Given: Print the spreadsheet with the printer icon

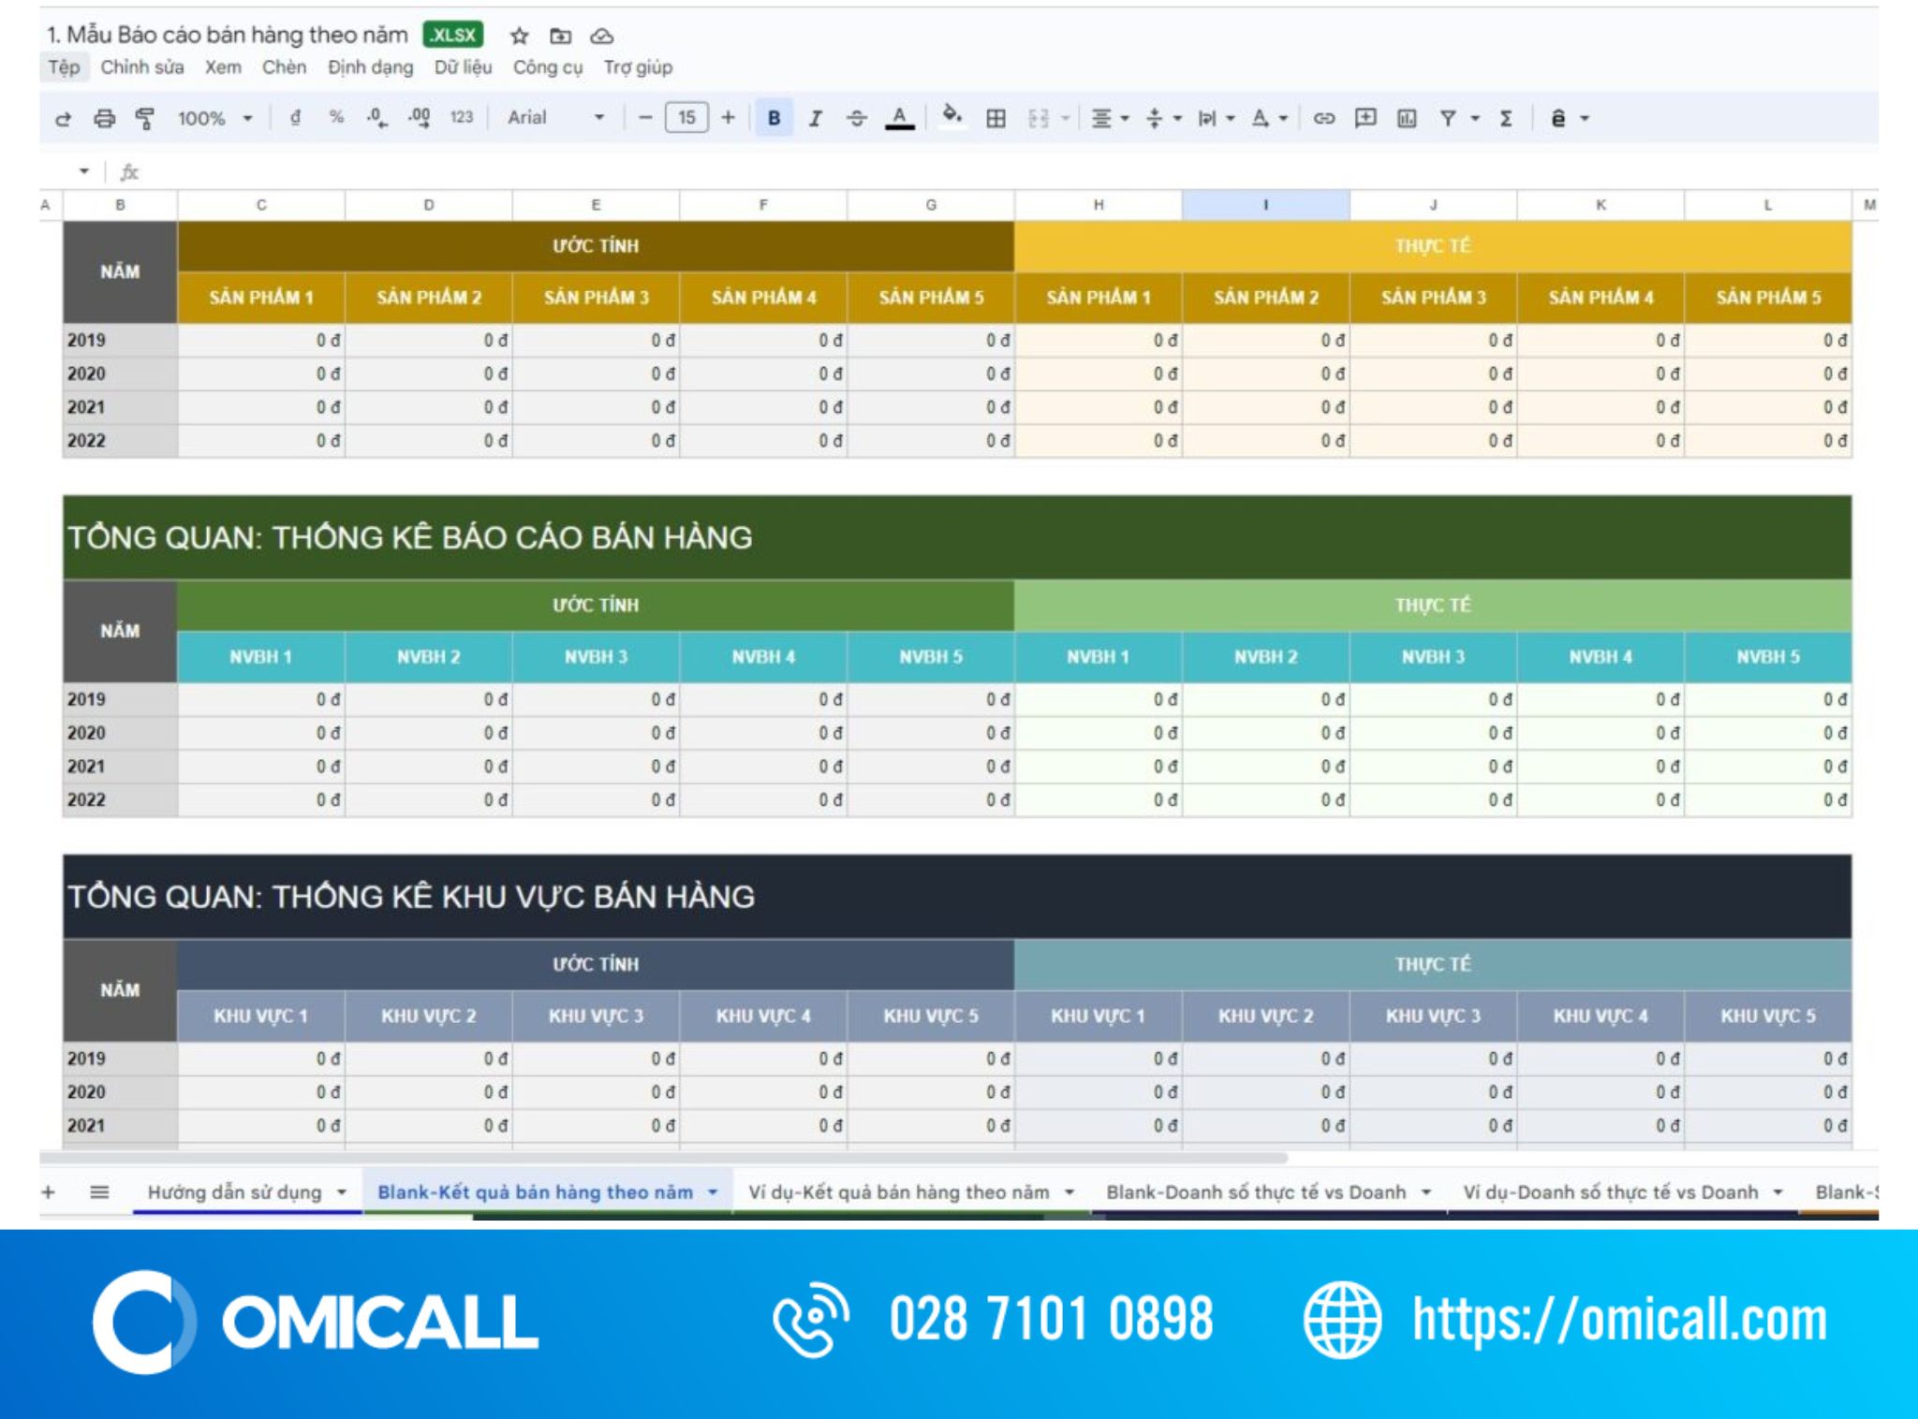Looking at the screenshot, I should pos(105,119).
